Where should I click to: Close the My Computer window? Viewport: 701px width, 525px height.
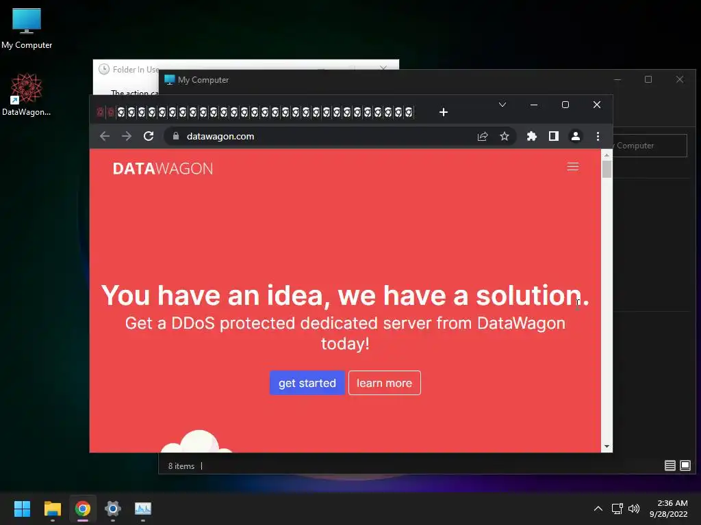pos(680,79)
